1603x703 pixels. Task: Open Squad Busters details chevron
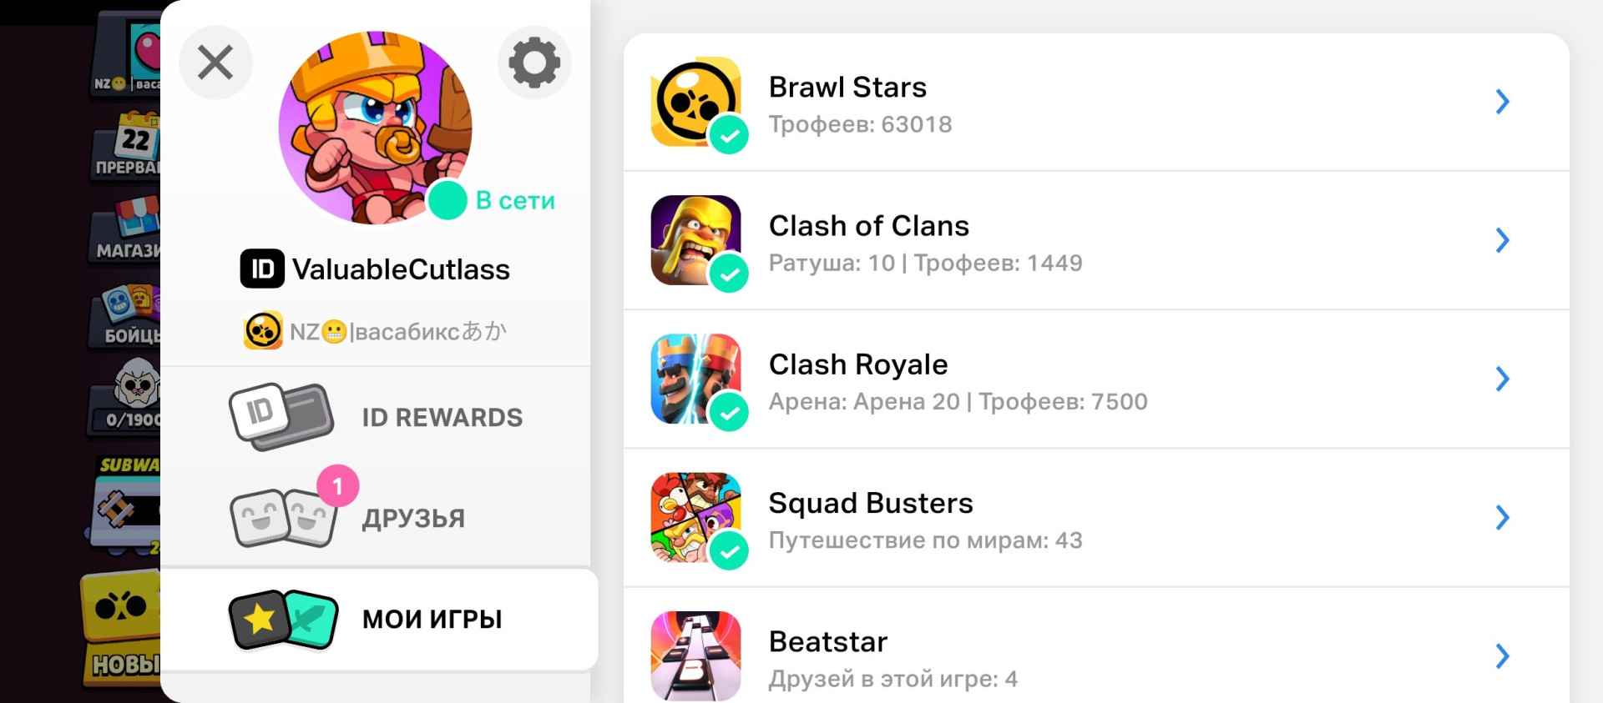point(1502,517)
